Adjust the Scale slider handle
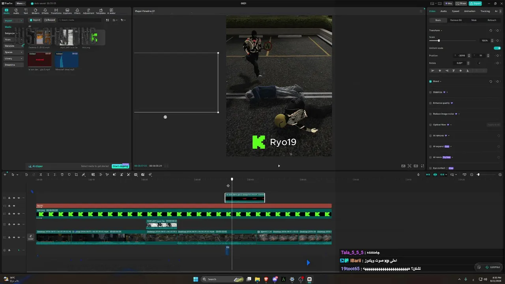This screenshot has width=505, height=284. tap(439, 41)
